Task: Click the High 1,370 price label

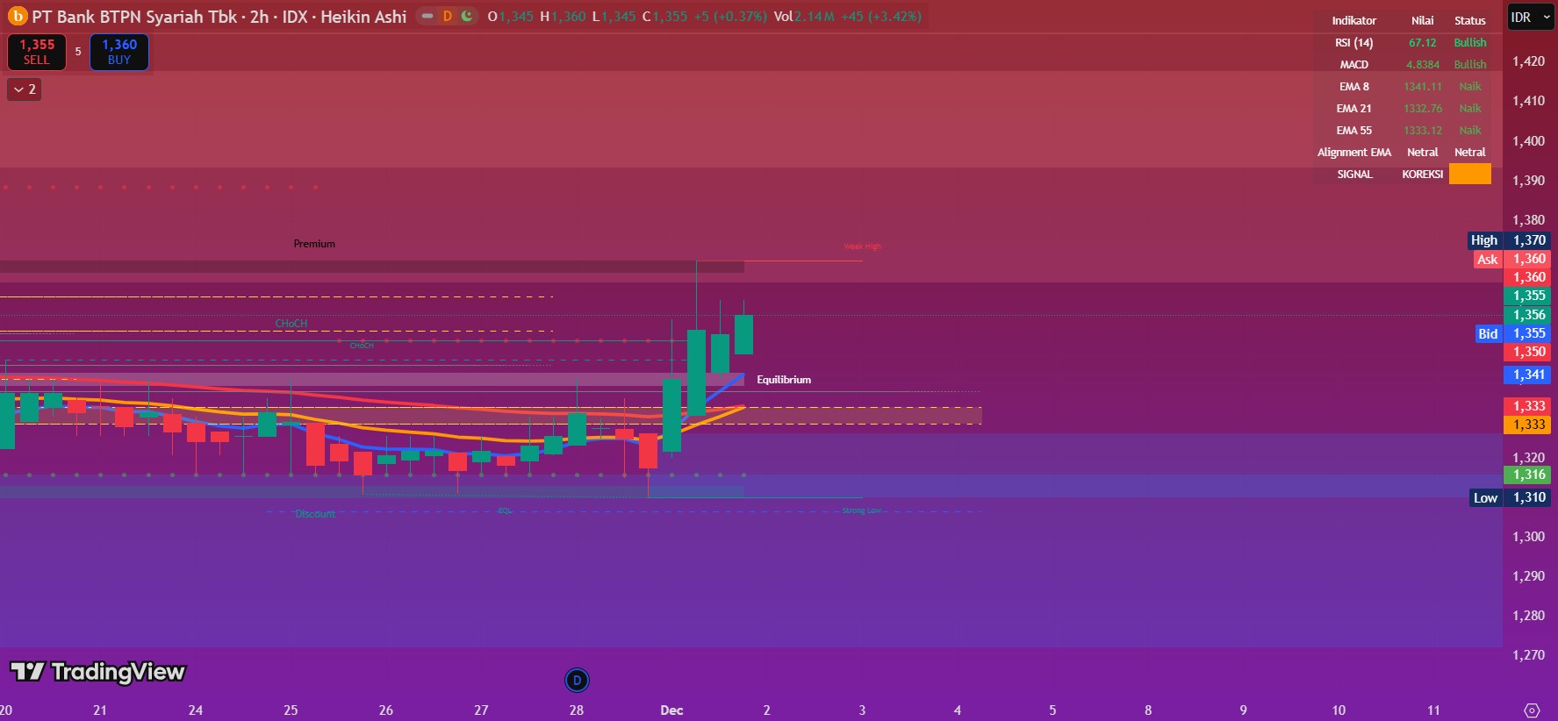Action: click(1510, 240)
